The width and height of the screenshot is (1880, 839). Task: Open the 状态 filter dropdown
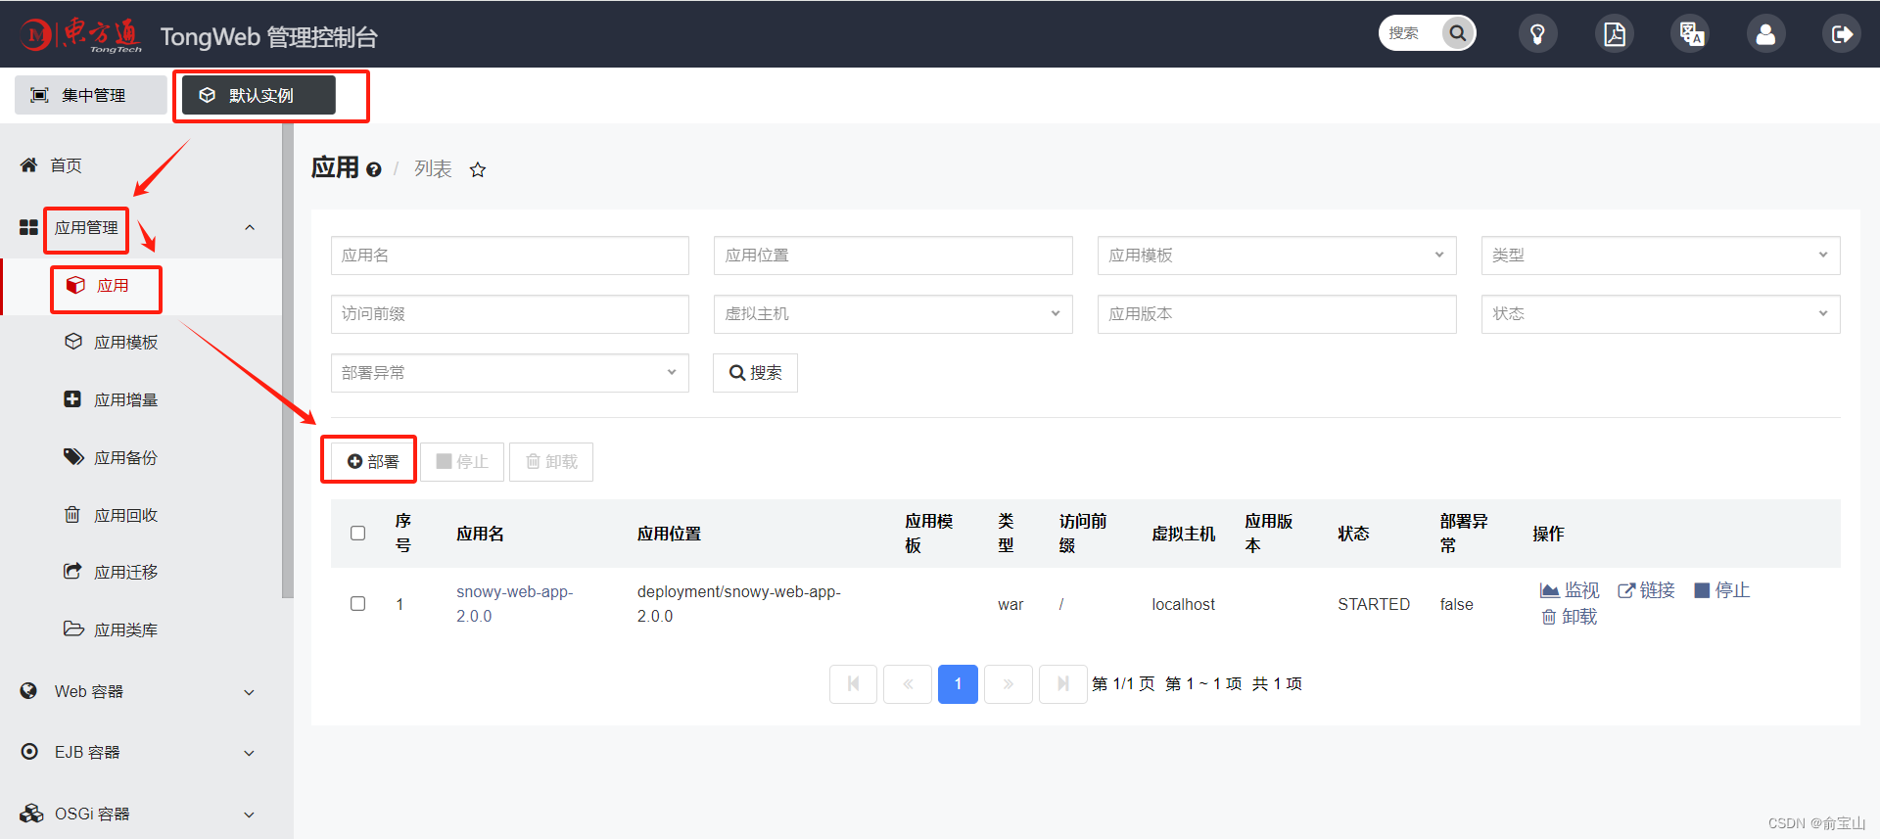pos(1661,314)
